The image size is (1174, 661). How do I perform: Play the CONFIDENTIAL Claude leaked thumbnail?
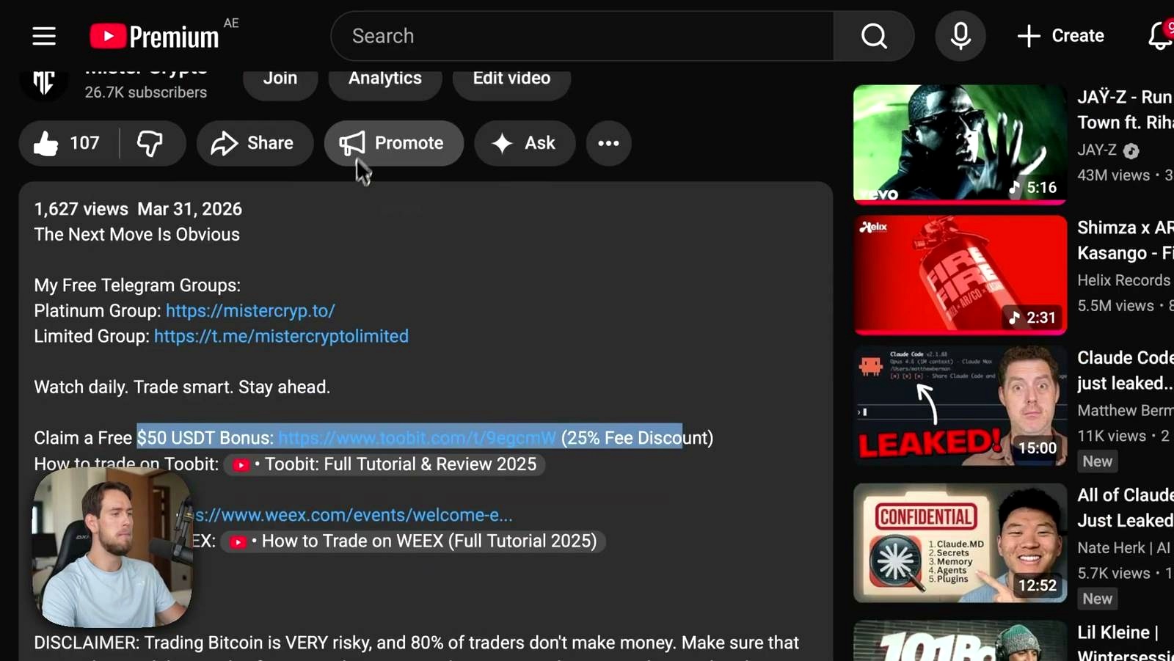click(x=960, y=543)
